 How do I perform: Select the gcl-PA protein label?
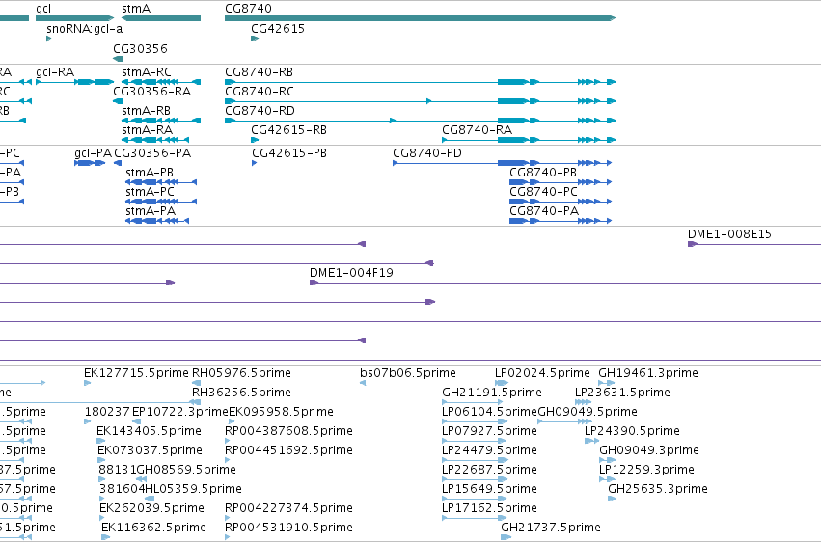[x=94, y=153]
